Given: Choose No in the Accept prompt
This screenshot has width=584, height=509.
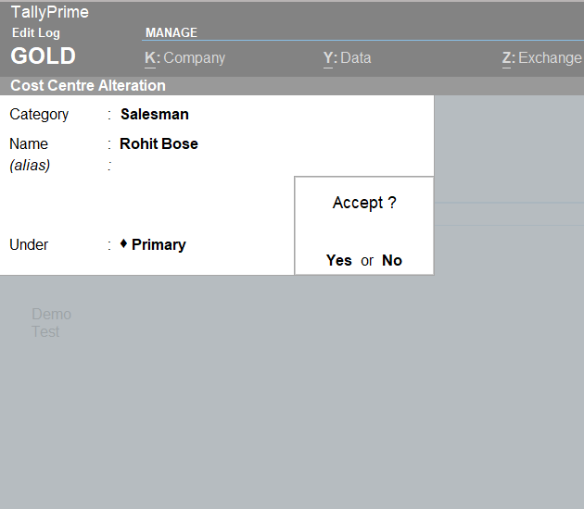Looking at the screenshot, I should coord(392,260).
